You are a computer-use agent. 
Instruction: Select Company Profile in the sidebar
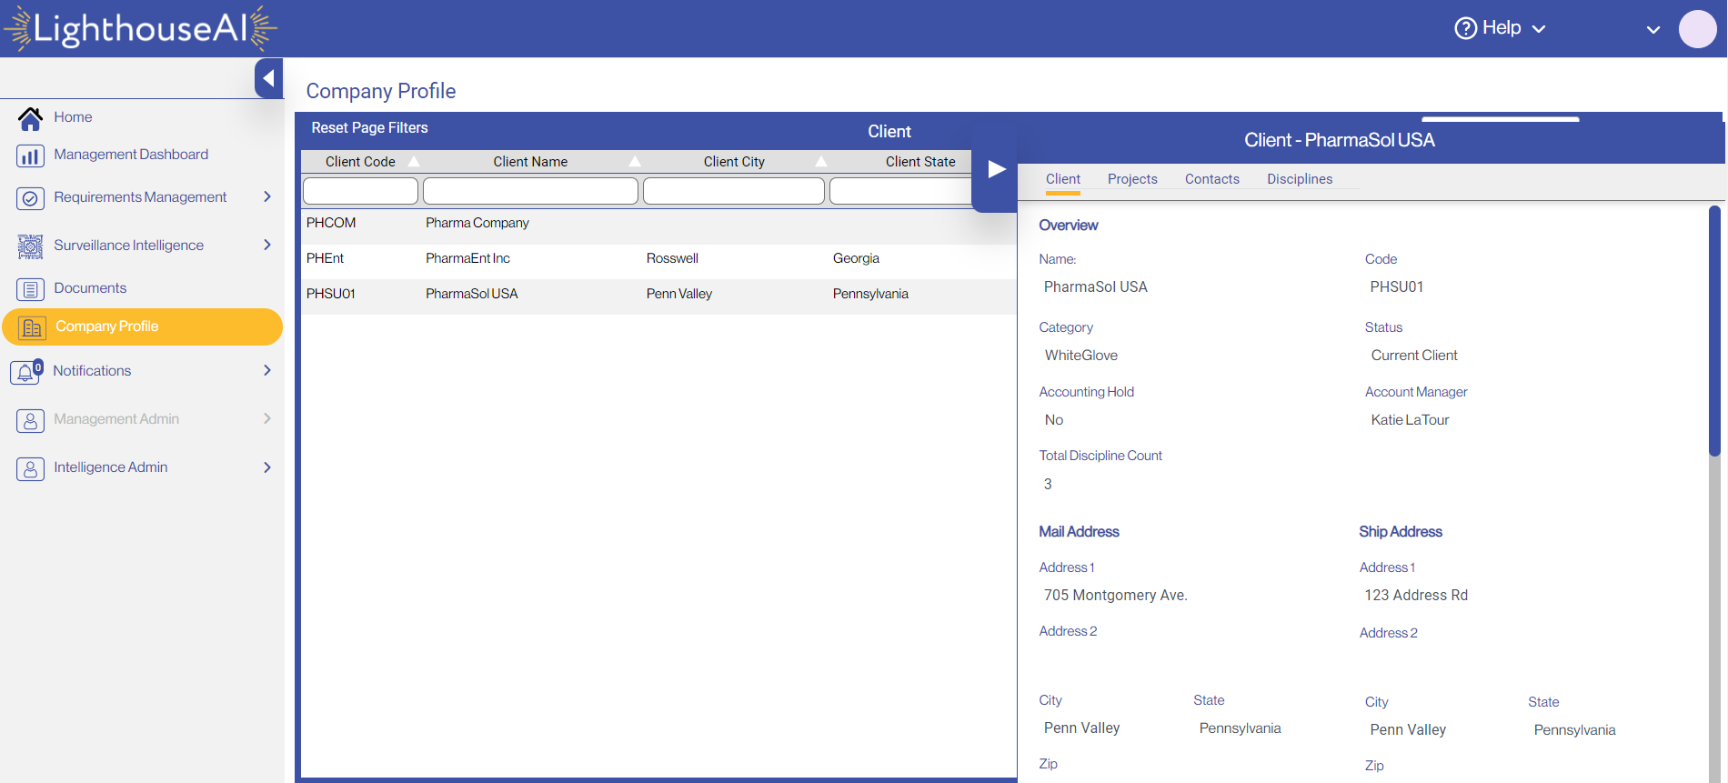click(x=142, y=326)
